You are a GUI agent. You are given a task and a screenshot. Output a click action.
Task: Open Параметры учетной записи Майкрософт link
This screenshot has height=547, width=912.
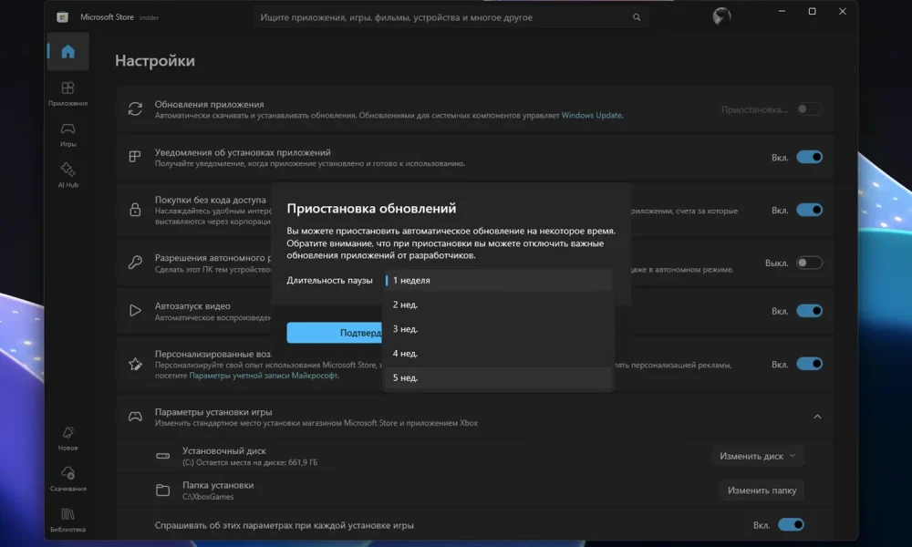(264, 376)
